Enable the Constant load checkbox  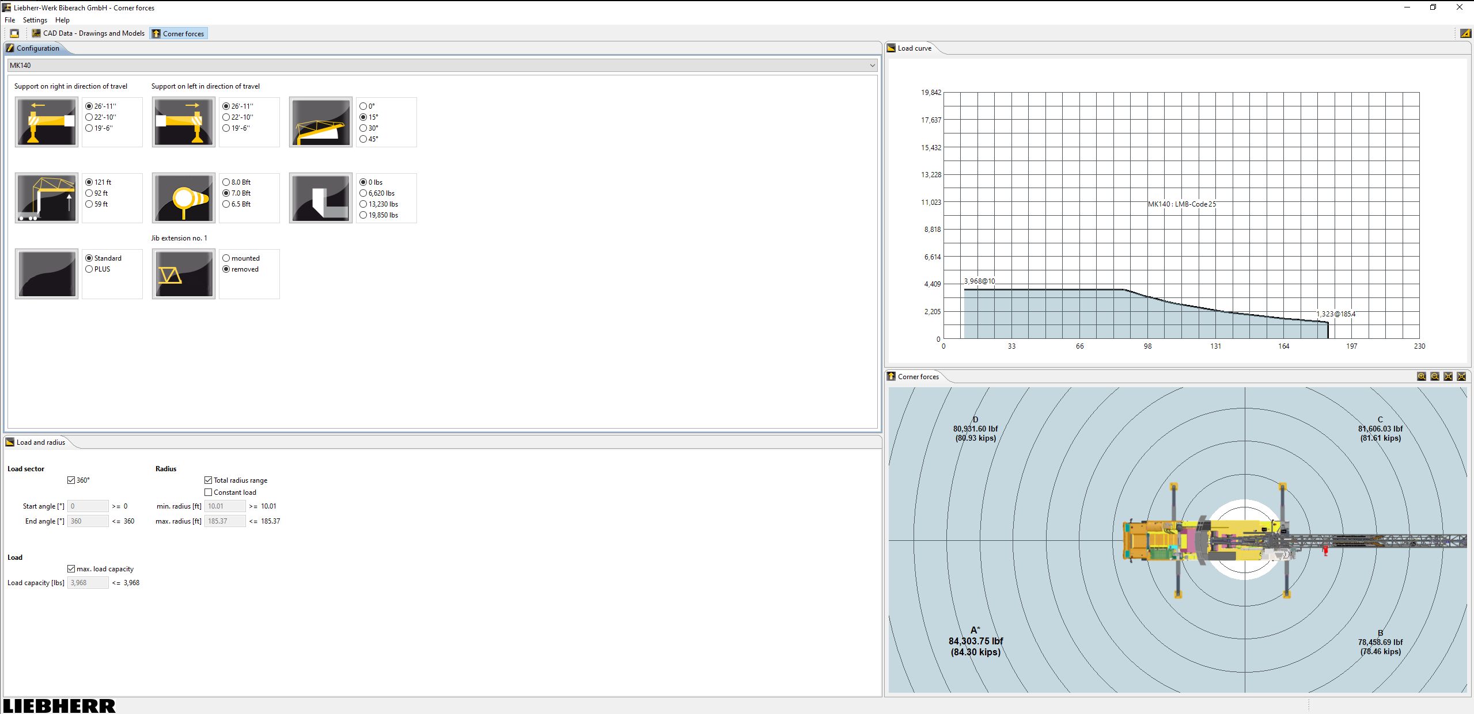(x=209, y=492)
